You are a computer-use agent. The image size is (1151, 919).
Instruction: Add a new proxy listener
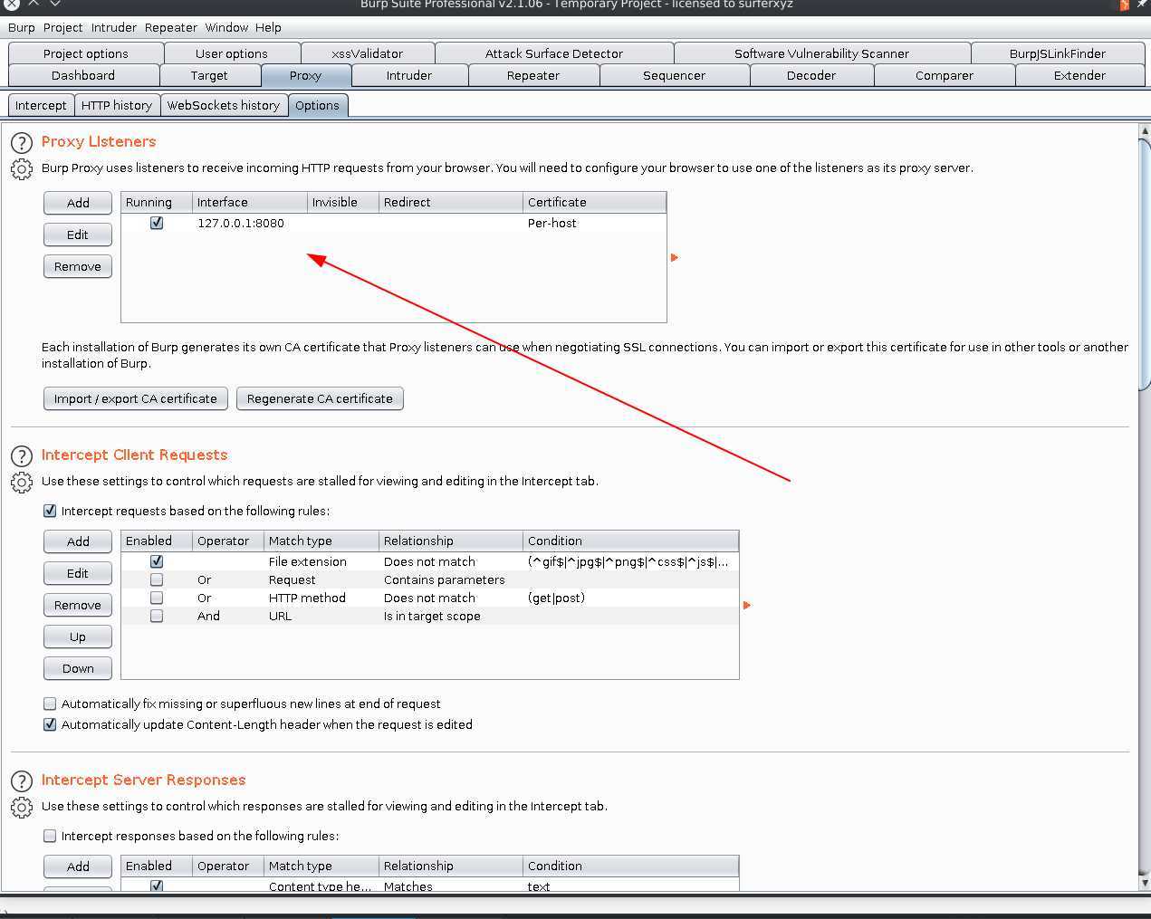click(x=78, y=203)
